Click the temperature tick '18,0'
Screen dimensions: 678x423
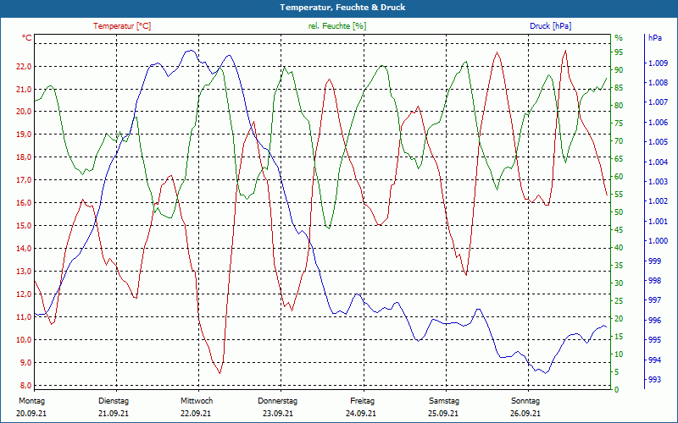click(x=25, y=157)
